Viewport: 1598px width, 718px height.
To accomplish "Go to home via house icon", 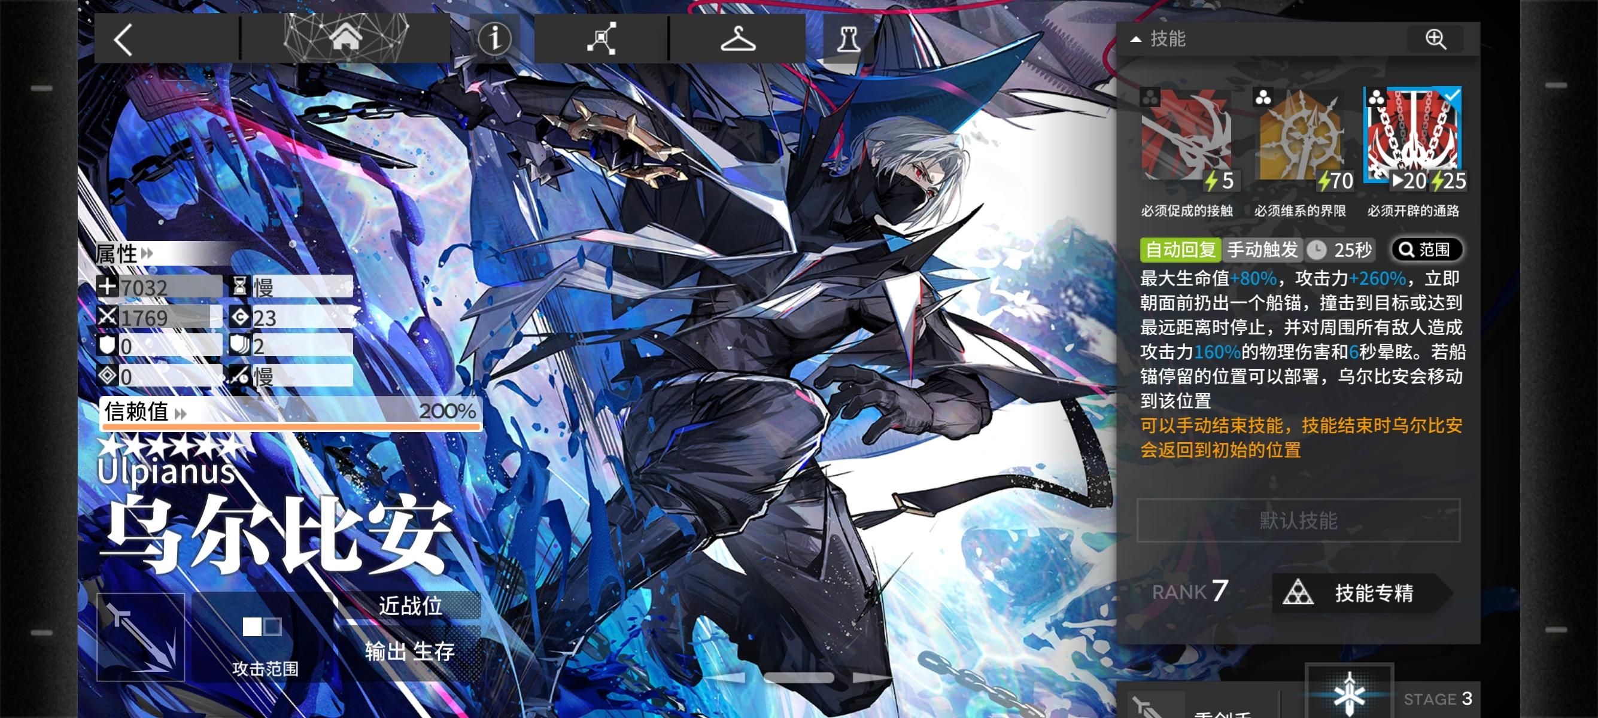I will click(345, 38).
